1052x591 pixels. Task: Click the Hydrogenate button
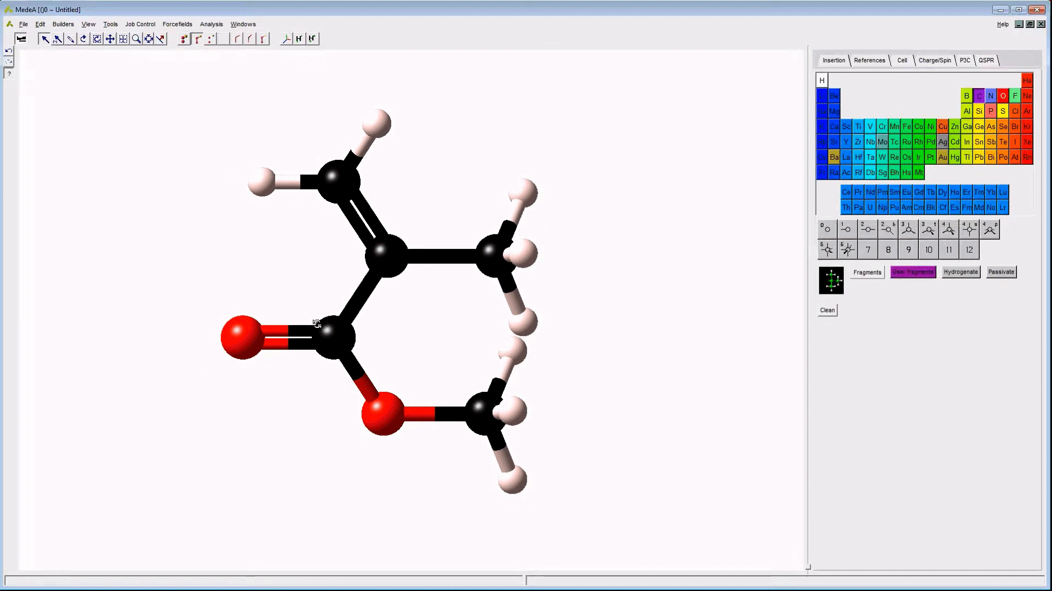[x=960, y=272]
